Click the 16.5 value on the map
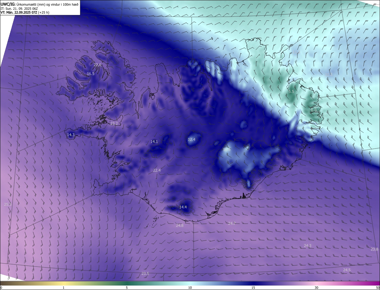This screenshot has width=380, height=290. pyautogui.click(x=91, y=74)
